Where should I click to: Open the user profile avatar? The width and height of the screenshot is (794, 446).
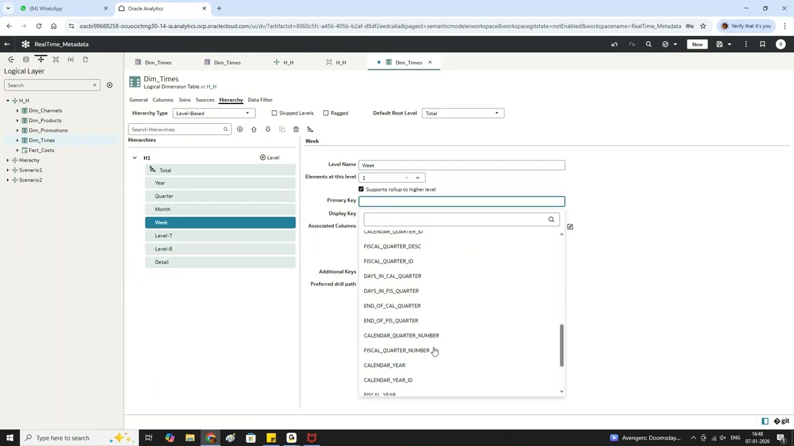[781, 44]
